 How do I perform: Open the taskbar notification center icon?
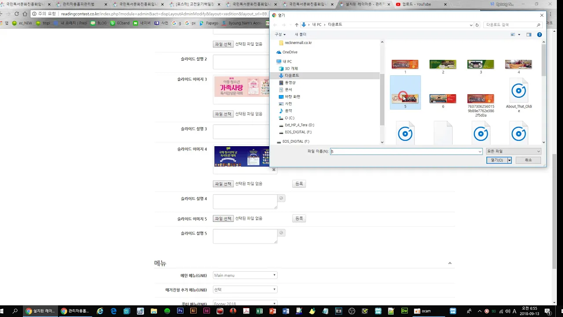548,311
